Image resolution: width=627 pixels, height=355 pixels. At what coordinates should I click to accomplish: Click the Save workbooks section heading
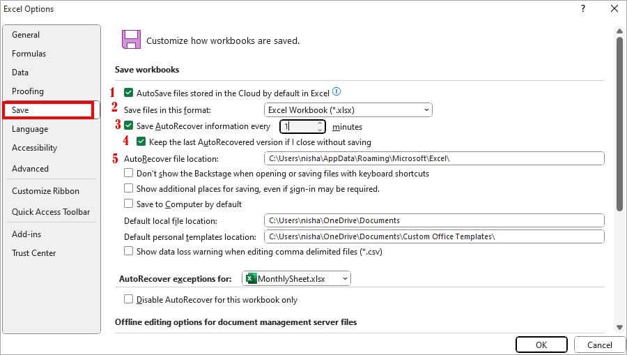pyautogui.click(x=147, y=70)
